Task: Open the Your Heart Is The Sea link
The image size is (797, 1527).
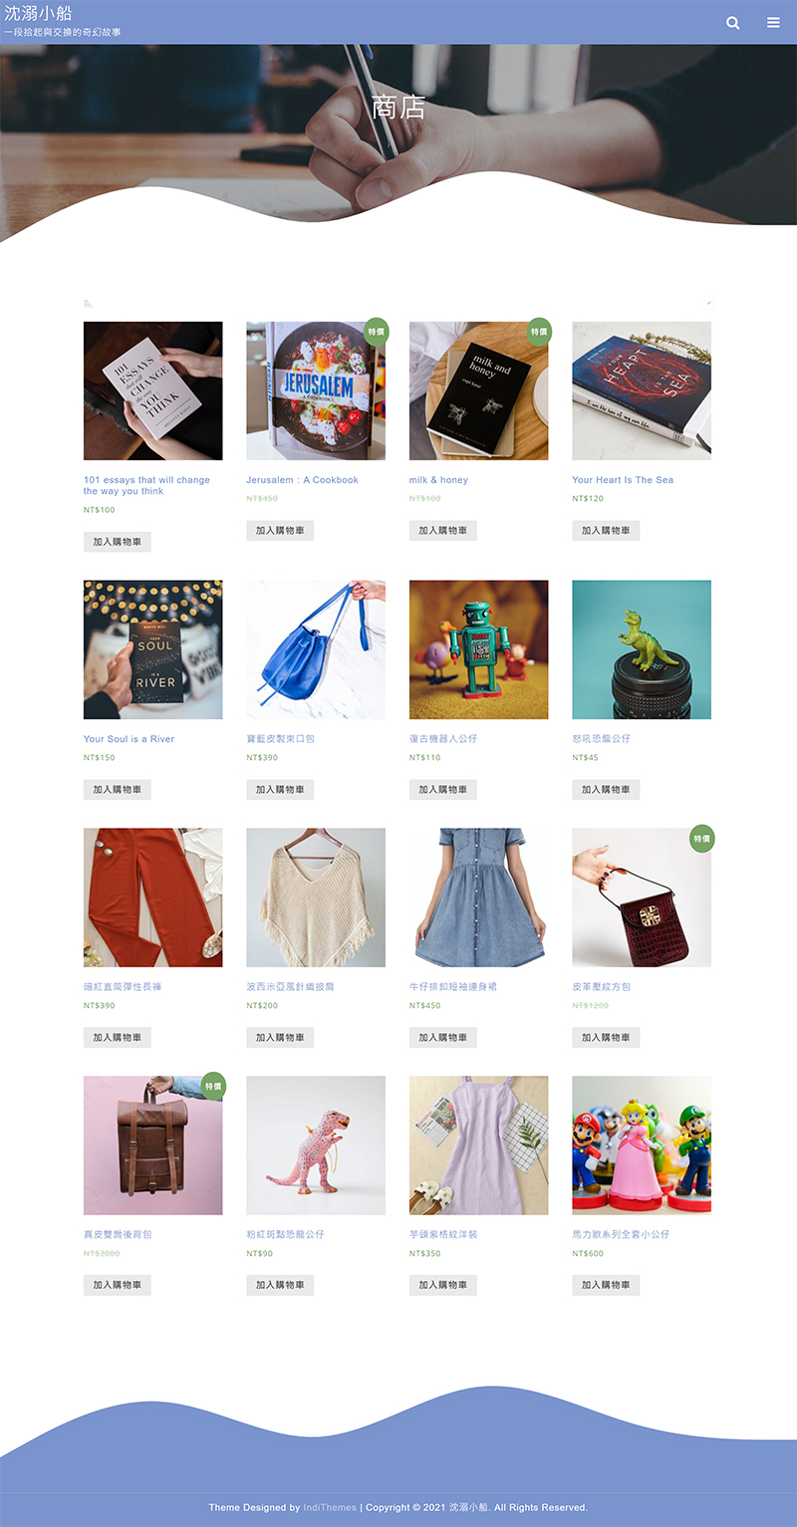Action: pos(623,480)
